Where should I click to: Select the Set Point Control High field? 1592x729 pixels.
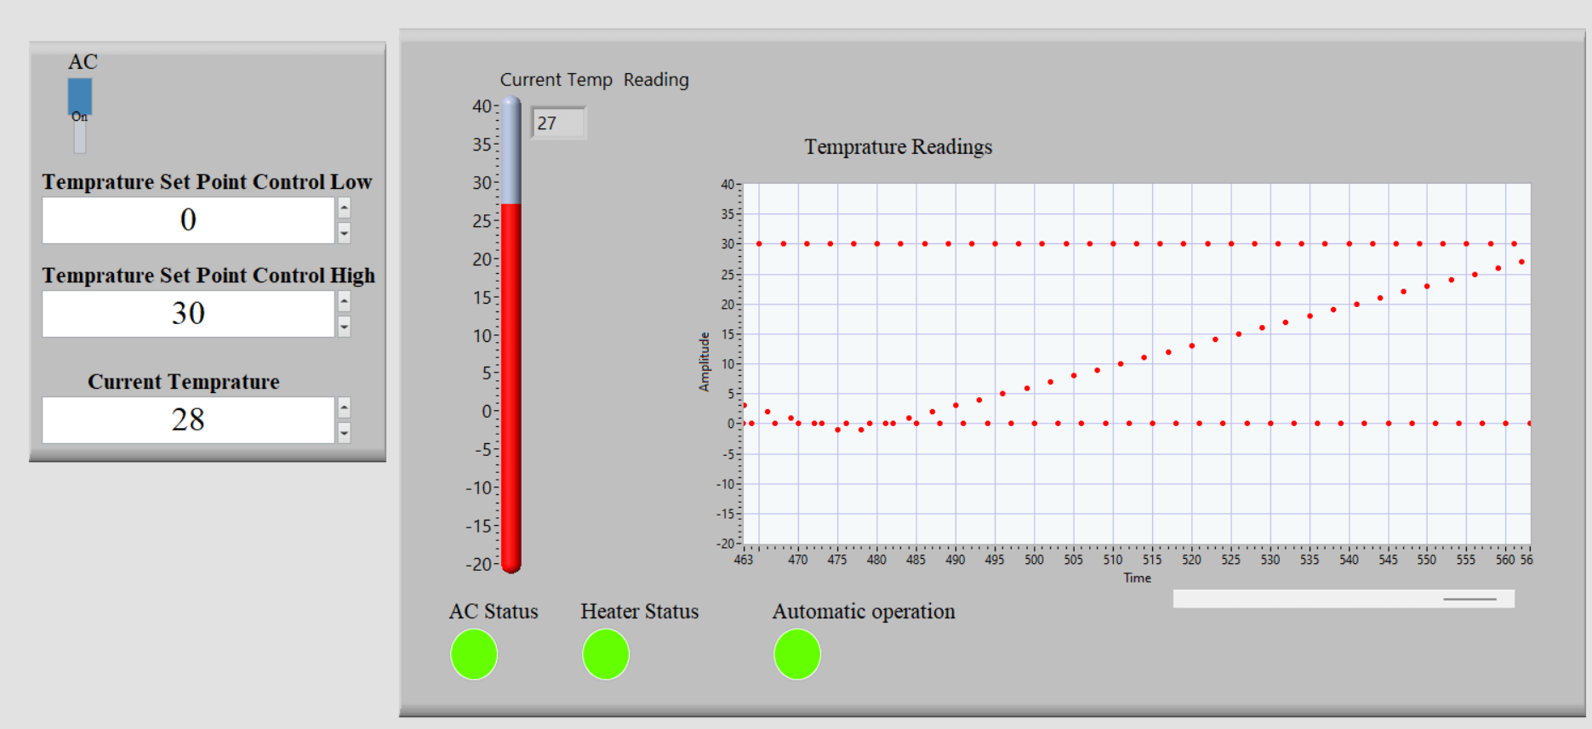coord(188,314)
